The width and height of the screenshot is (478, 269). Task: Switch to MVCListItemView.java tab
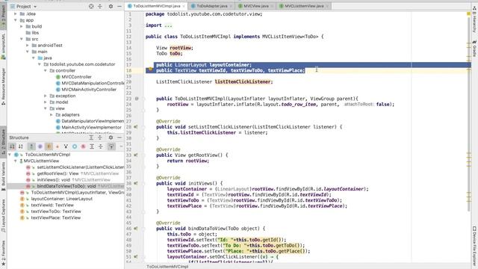(x=304, y=6)
